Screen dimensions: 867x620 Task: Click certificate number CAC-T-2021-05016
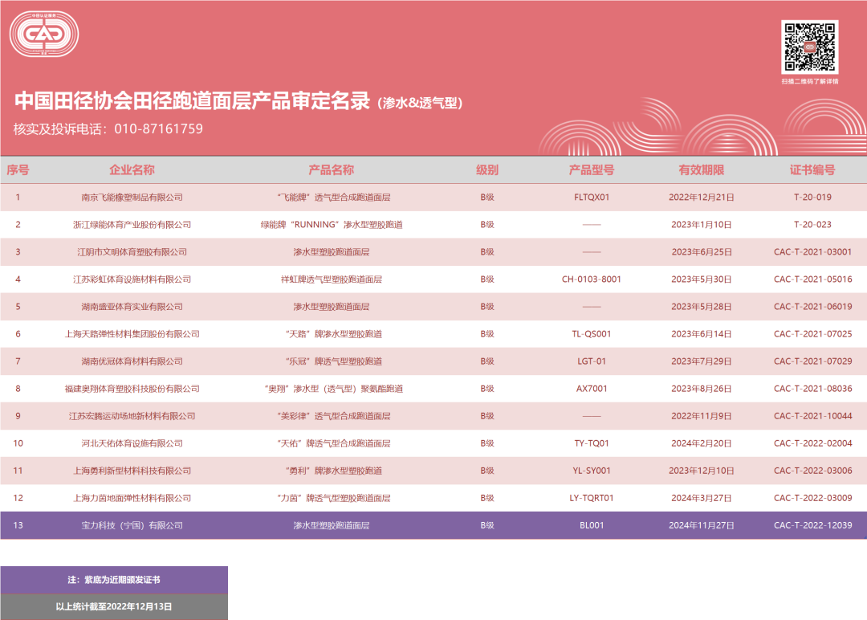tap(812, 279)
